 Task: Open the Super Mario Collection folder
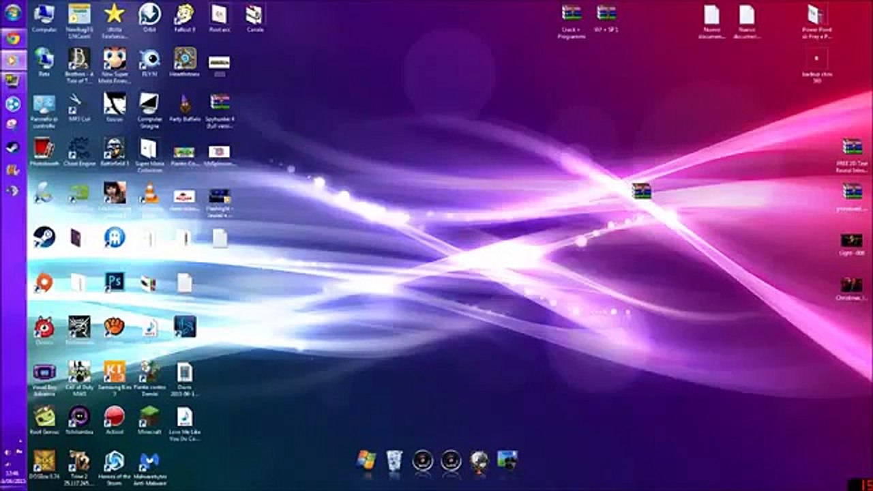[149, 154]
